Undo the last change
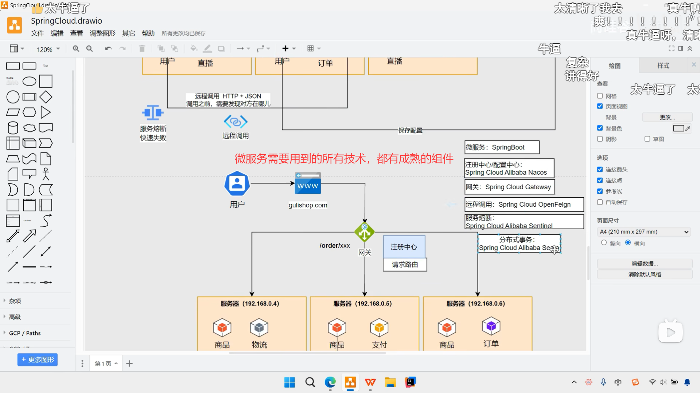Screen dimensions: 700x393 click(108, 48)
